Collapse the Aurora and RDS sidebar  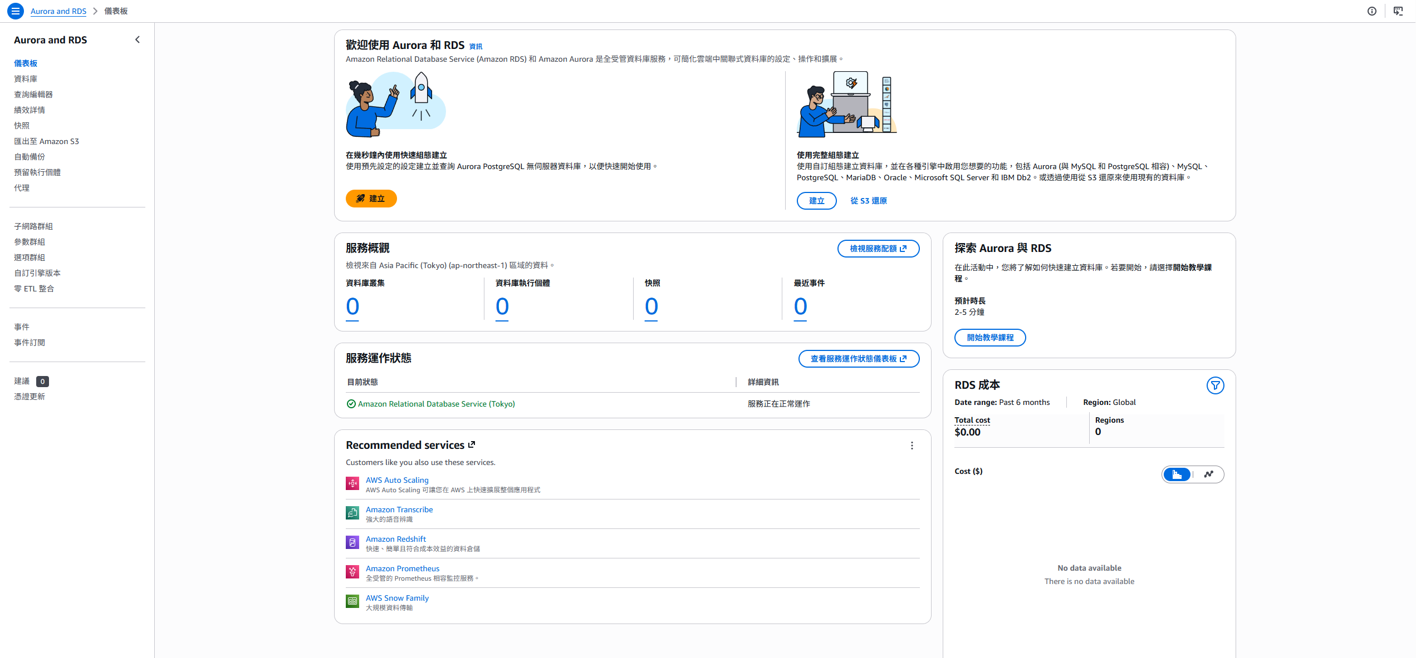[x=138, y=40]
